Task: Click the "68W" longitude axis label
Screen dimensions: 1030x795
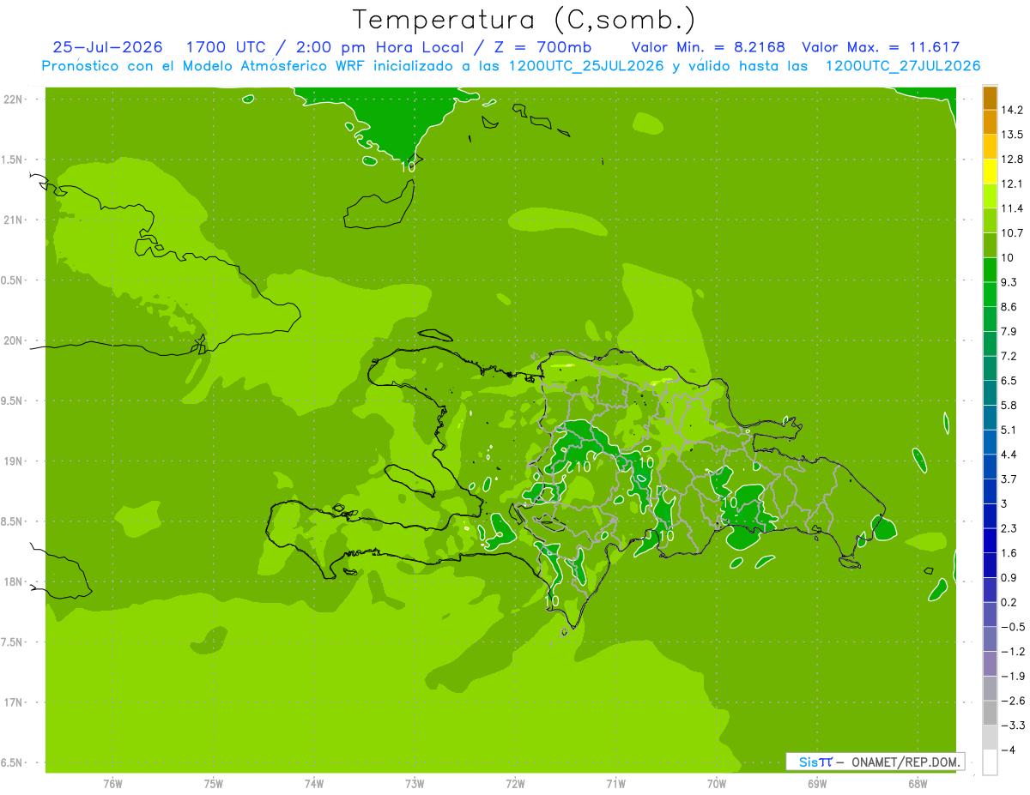Action: click(x=918, y=784)
